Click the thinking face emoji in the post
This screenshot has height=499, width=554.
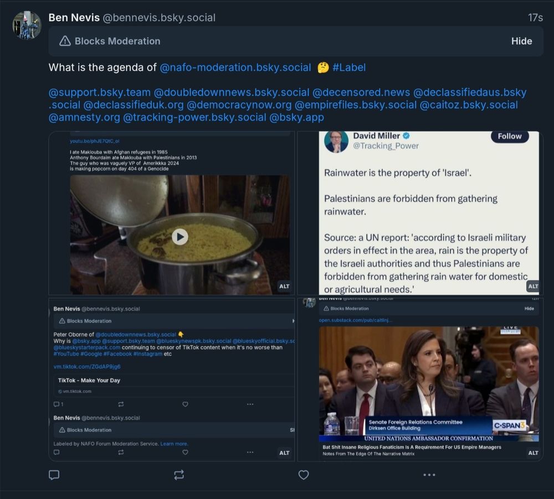[323, 67]
